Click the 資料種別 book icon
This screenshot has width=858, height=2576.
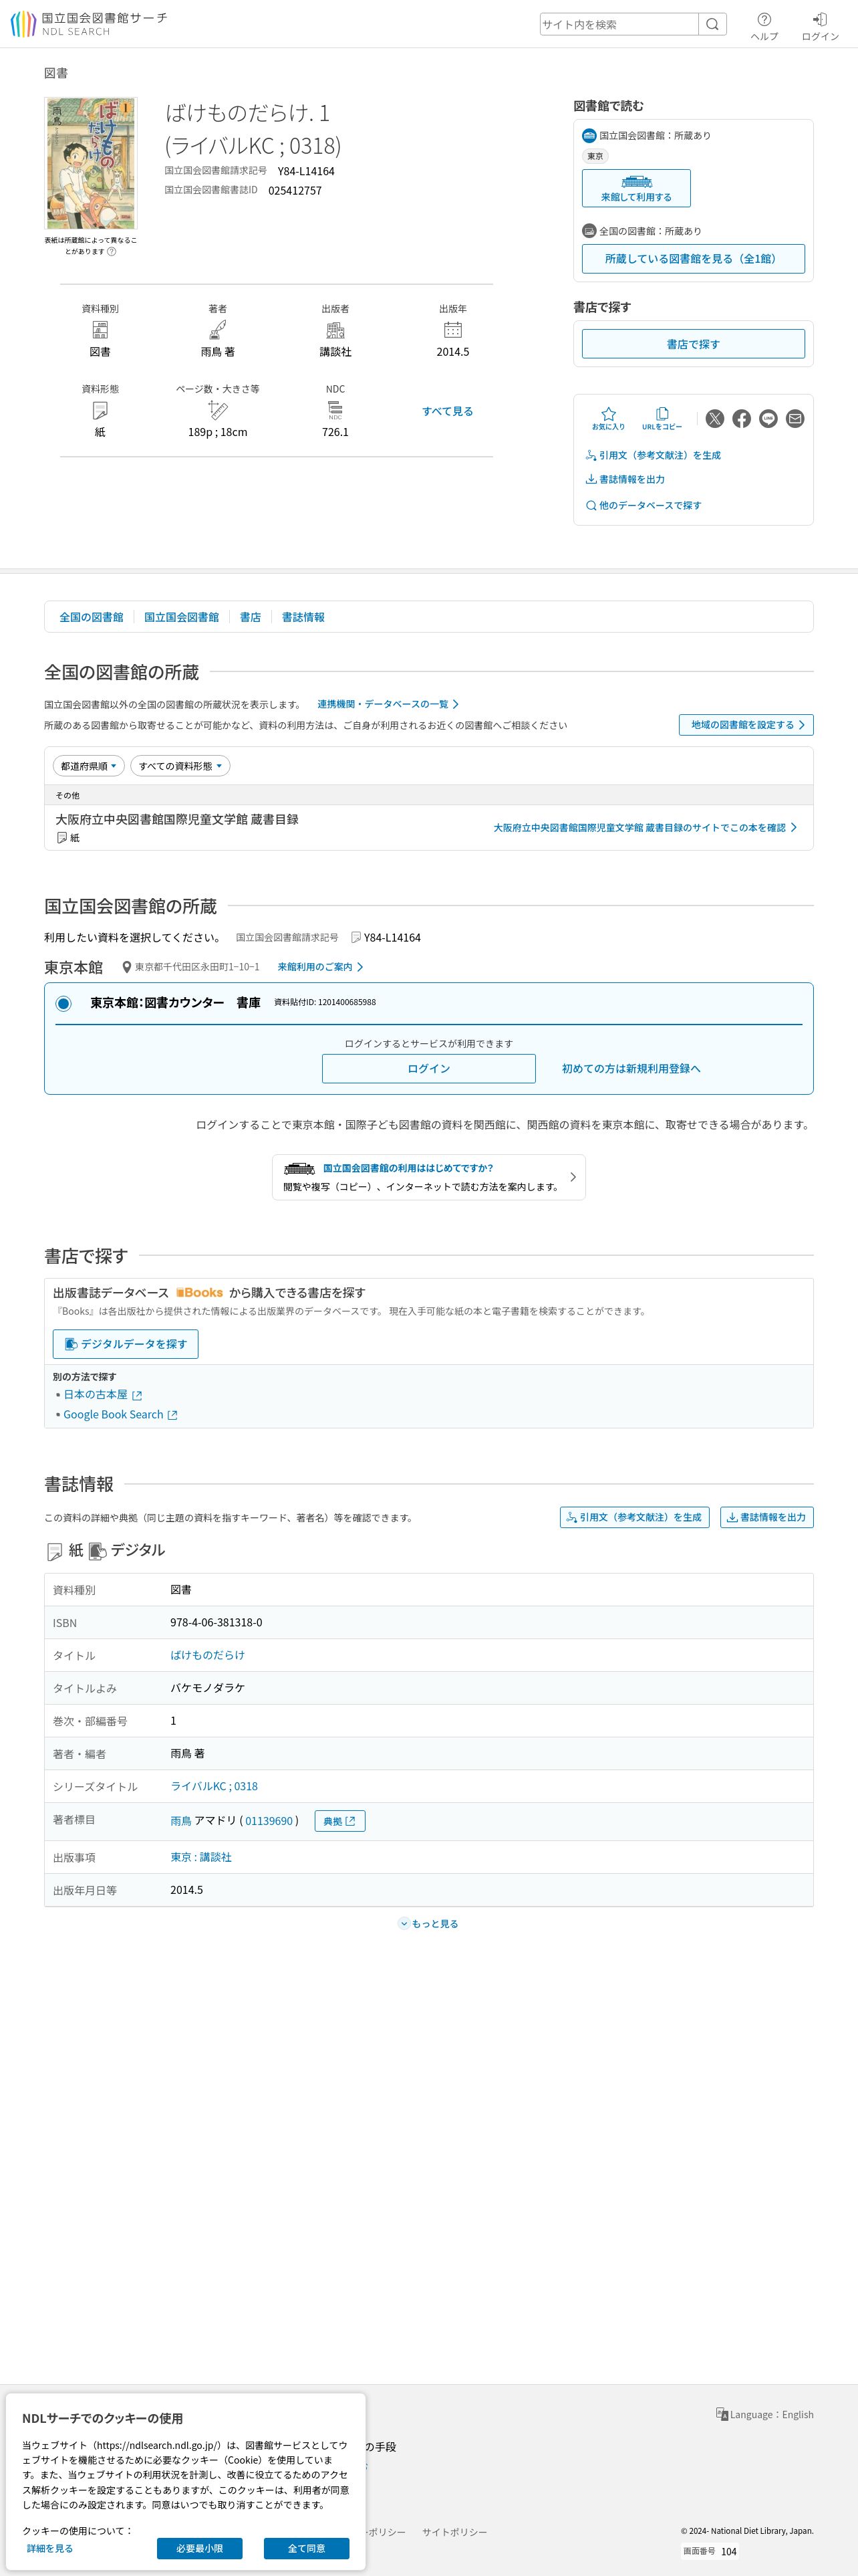tap(100, 330)
